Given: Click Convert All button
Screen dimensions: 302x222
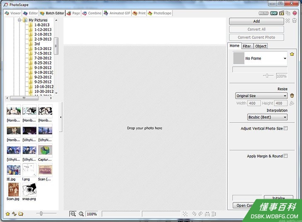Looking at the screenshot, I should pos(256,29).
